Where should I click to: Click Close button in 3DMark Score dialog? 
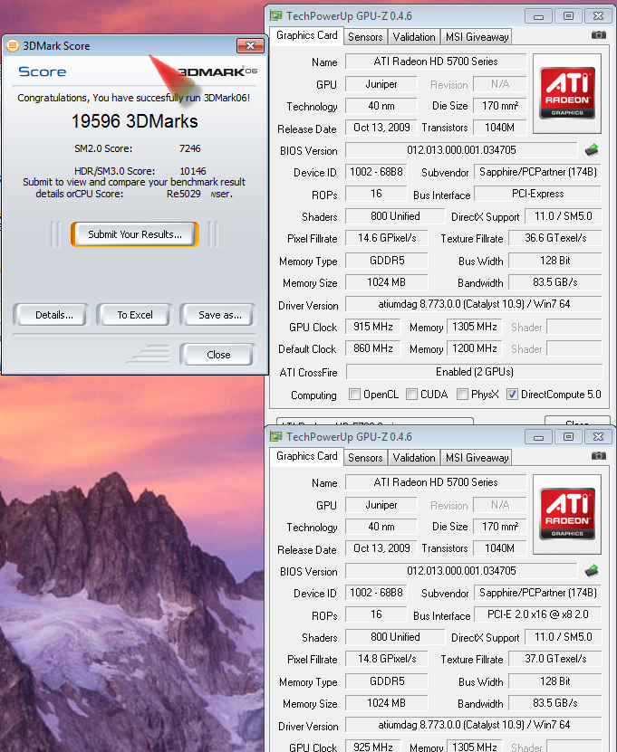(218, 355)
